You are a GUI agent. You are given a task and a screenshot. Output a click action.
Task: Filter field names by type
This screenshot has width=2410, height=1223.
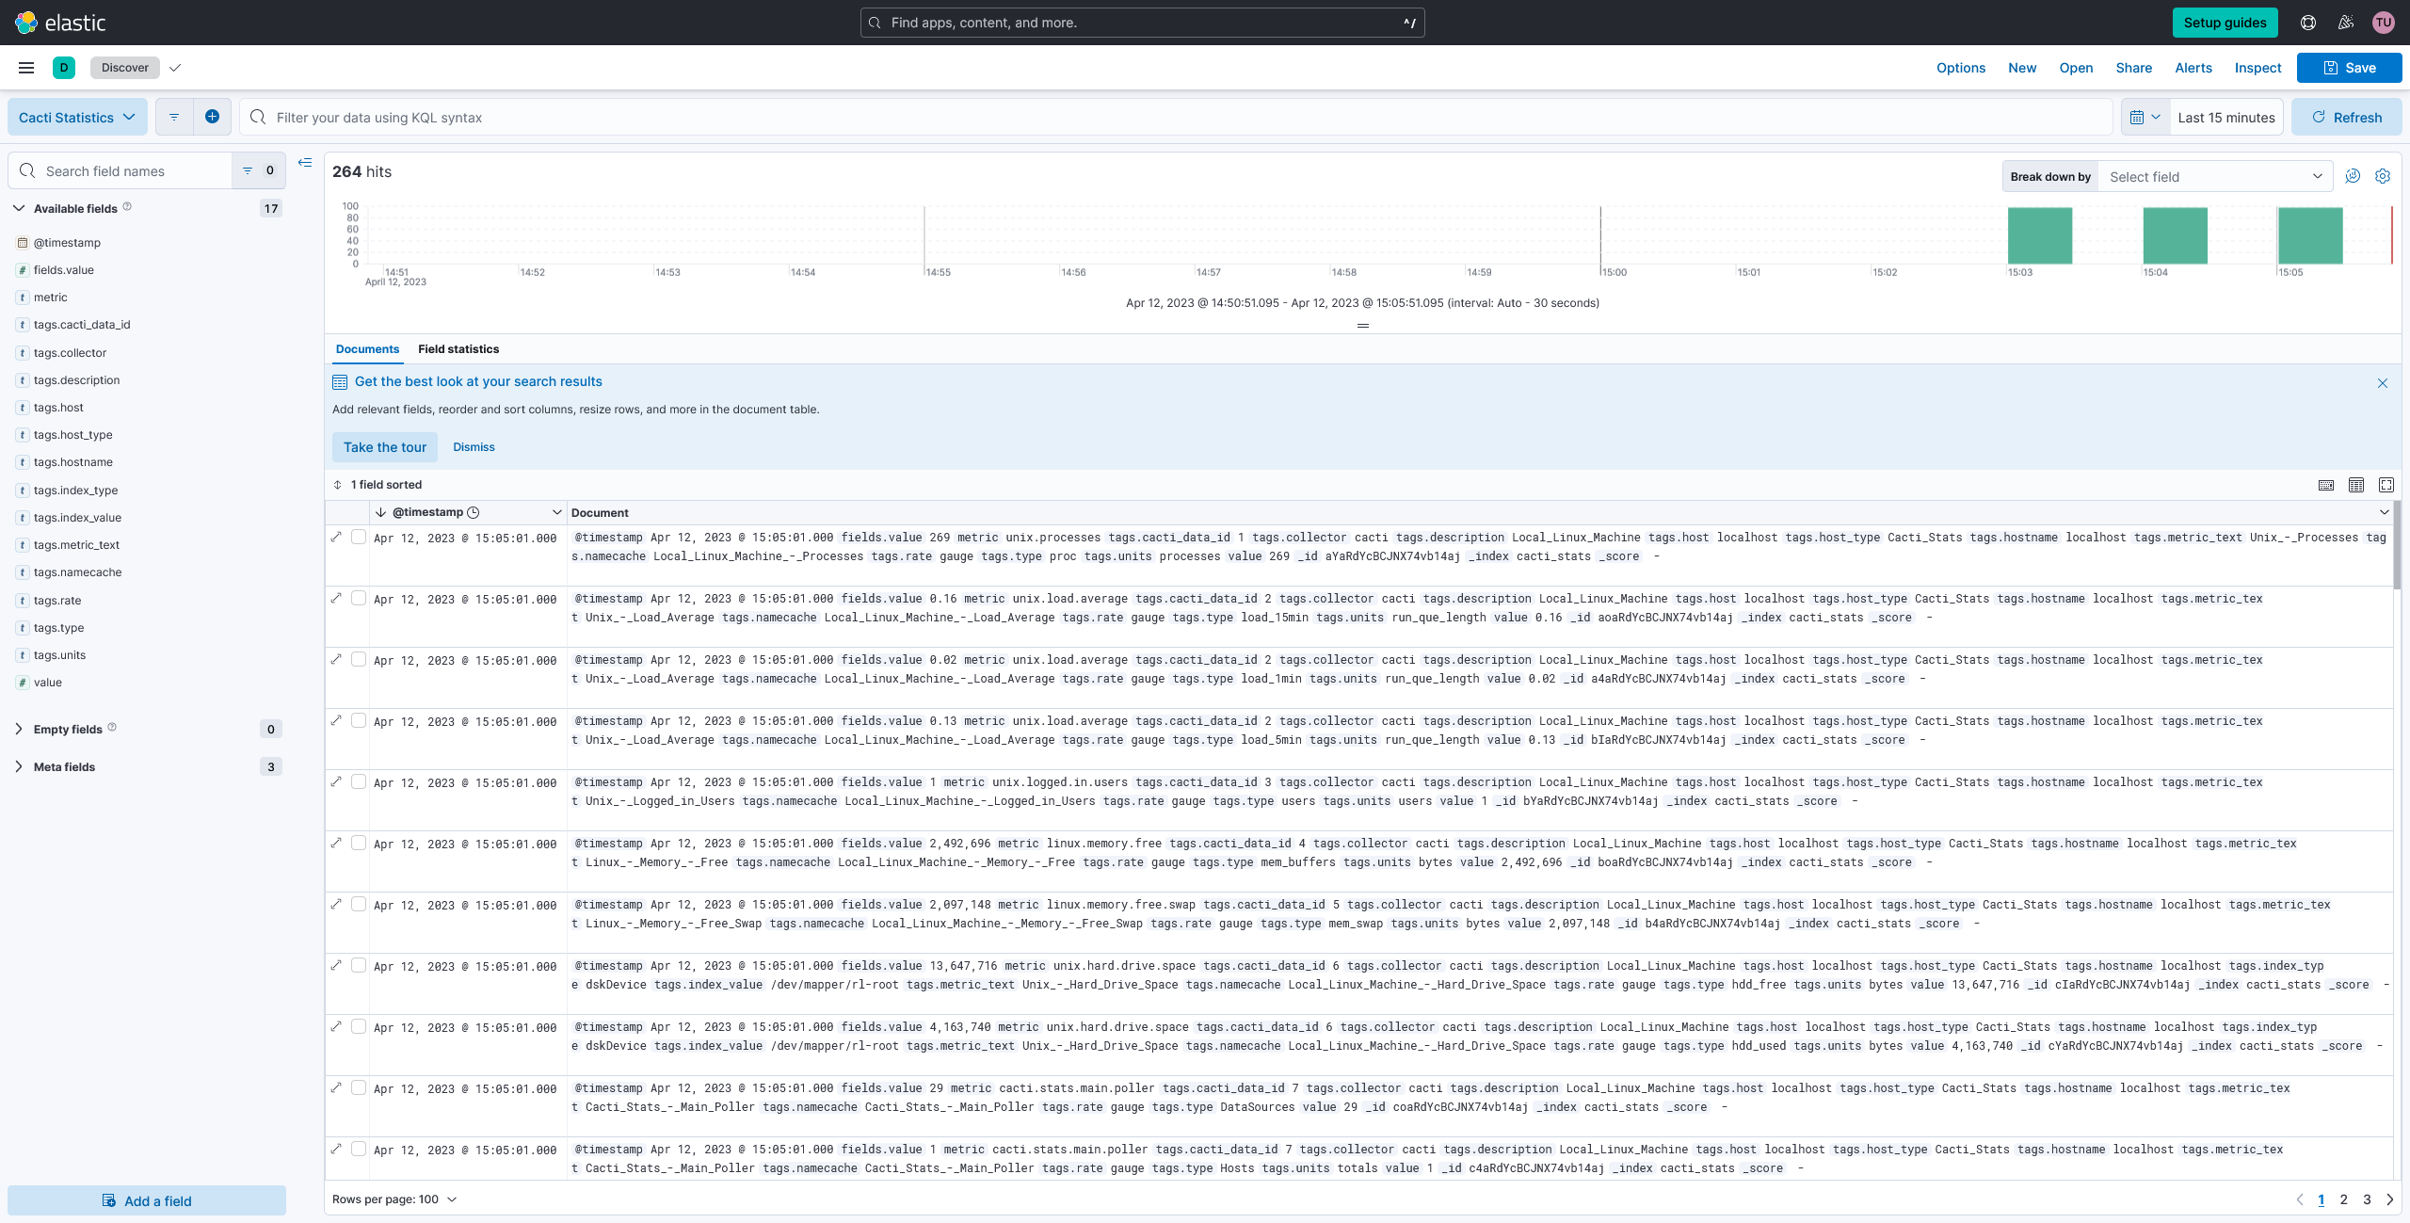tap(258, 170)
